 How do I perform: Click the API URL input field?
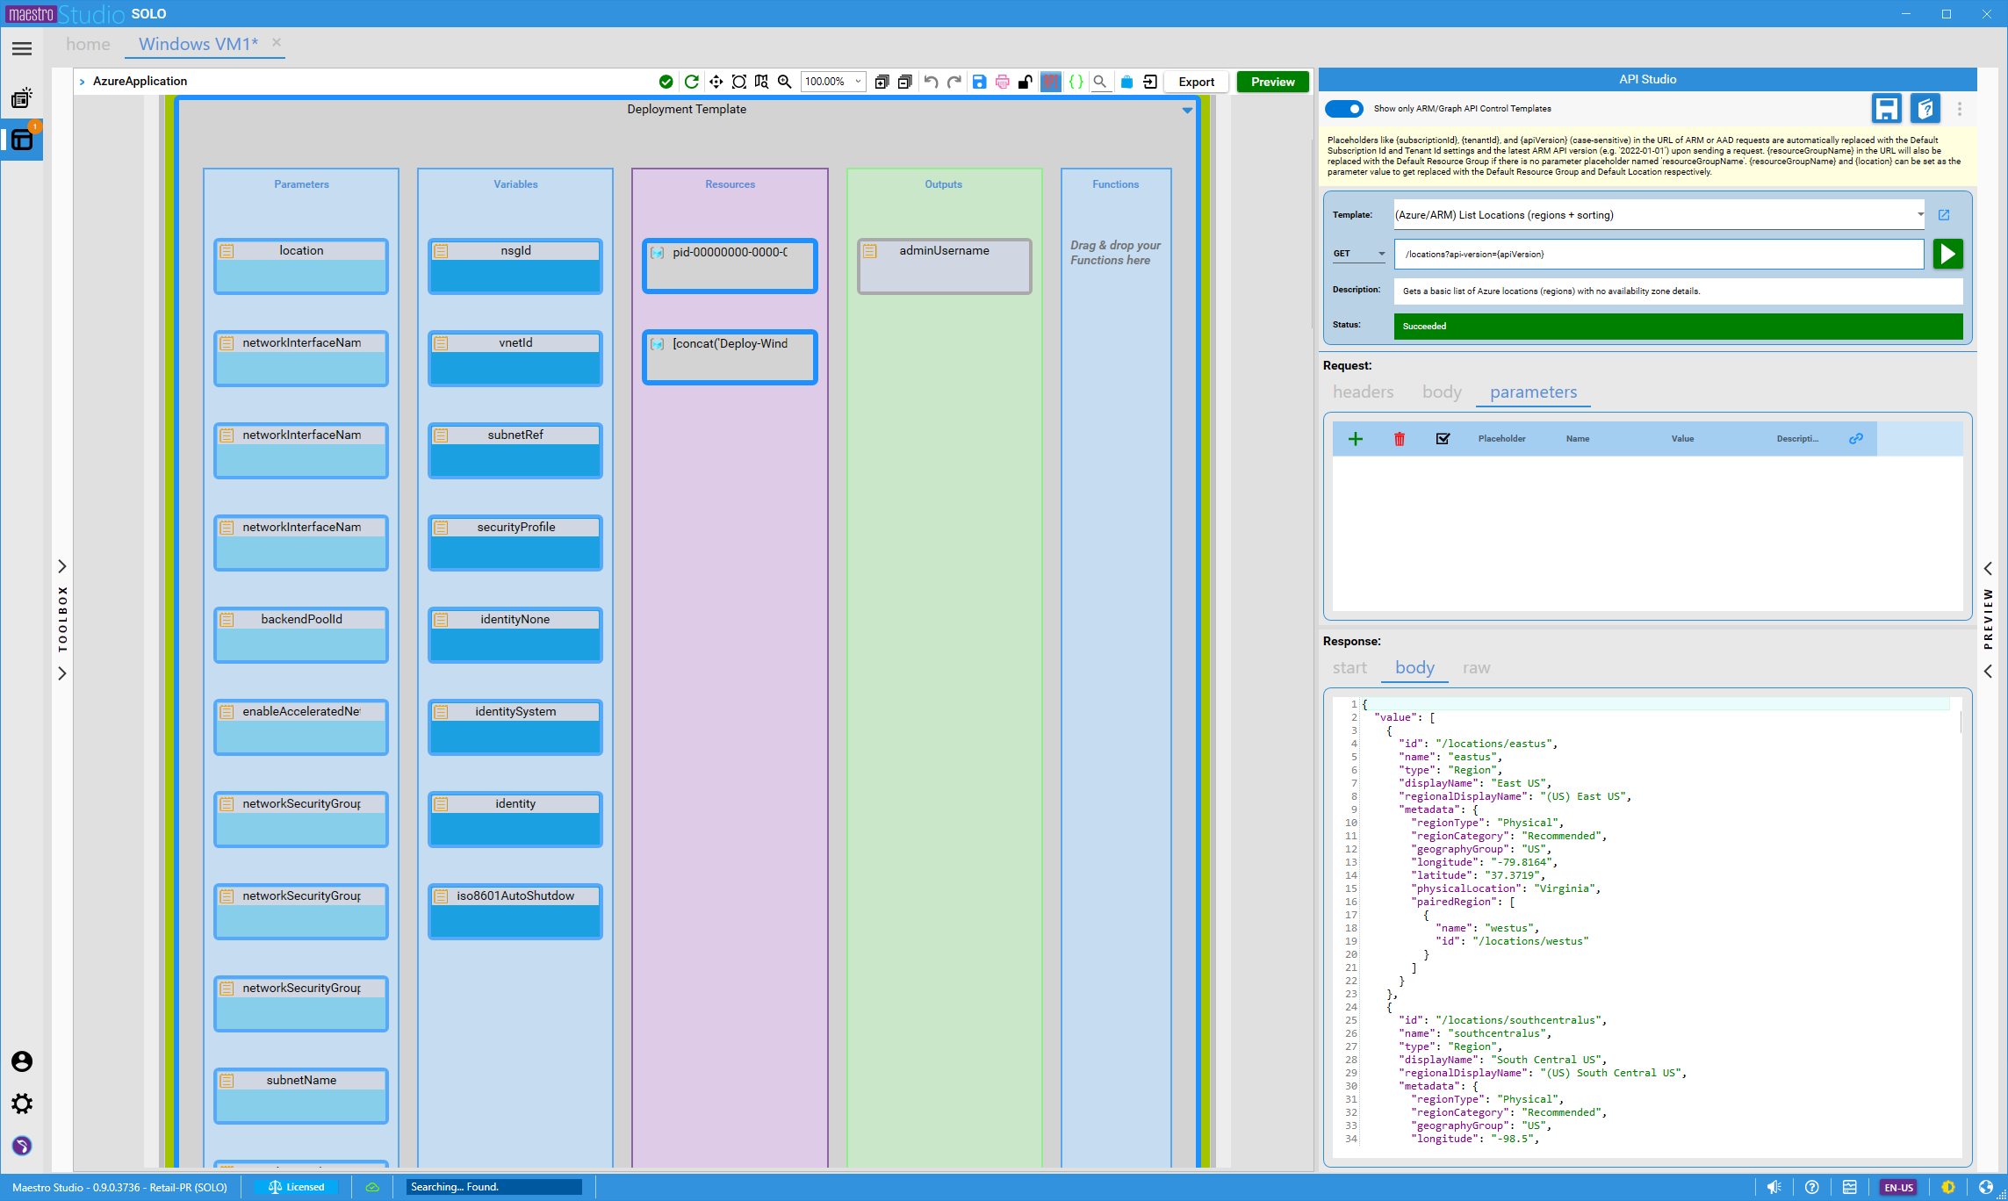coord(1659,255)
